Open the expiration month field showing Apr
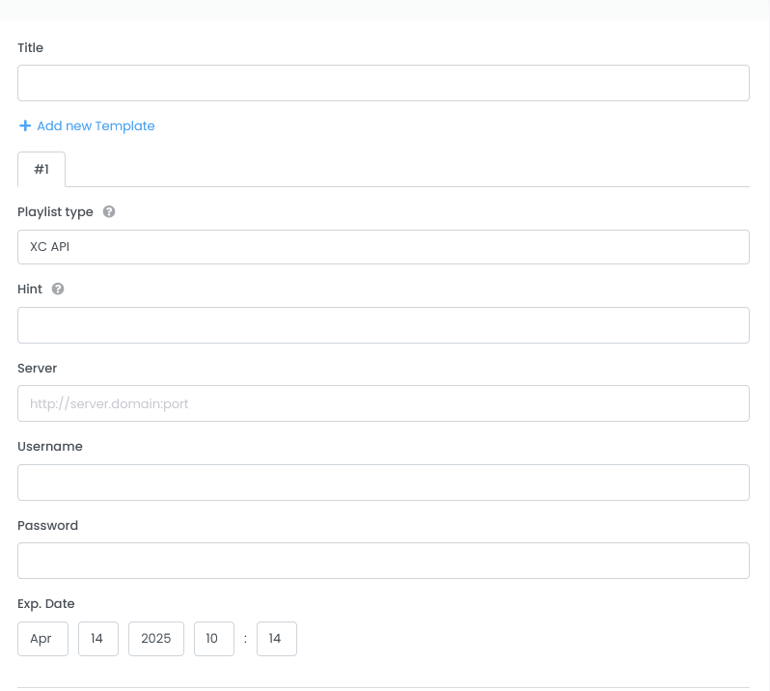The image size is (770, 691). pos(42,639)
